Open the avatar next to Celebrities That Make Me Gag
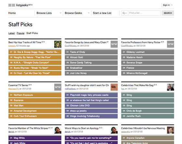 tap(171, 87)
